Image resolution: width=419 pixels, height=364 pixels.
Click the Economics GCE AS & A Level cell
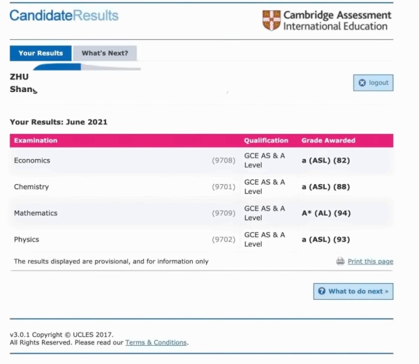(x=265, y=160)
